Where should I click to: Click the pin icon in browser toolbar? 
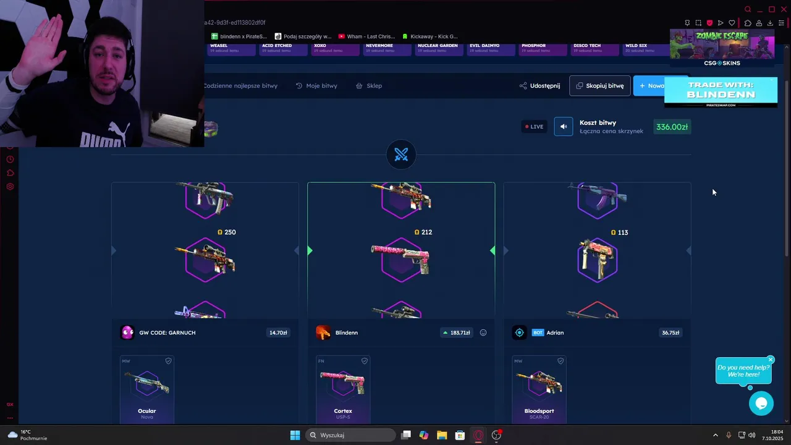click(x=687, y=23)
